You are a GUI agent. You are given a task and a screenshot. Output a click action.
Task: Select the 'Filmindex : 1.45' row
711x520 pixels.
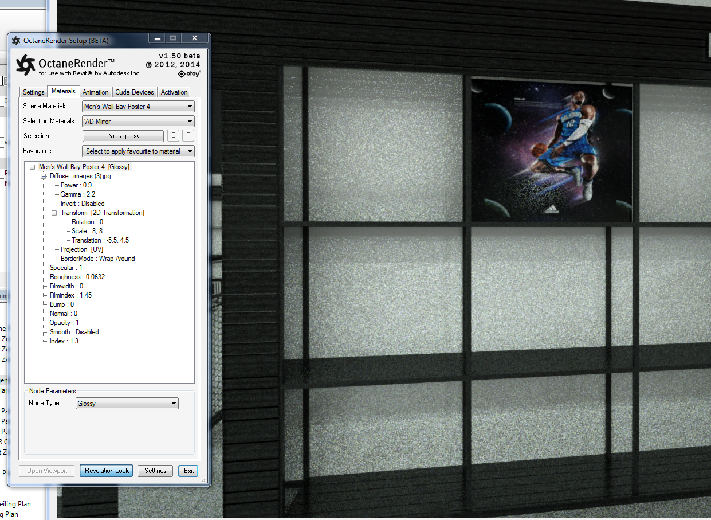click(x=70, y=295)
